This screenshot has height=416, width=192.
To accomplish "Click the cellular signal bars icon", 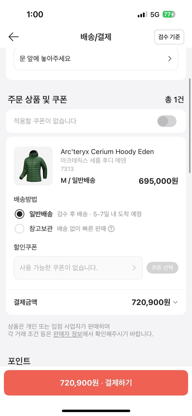I will (142, 14).
